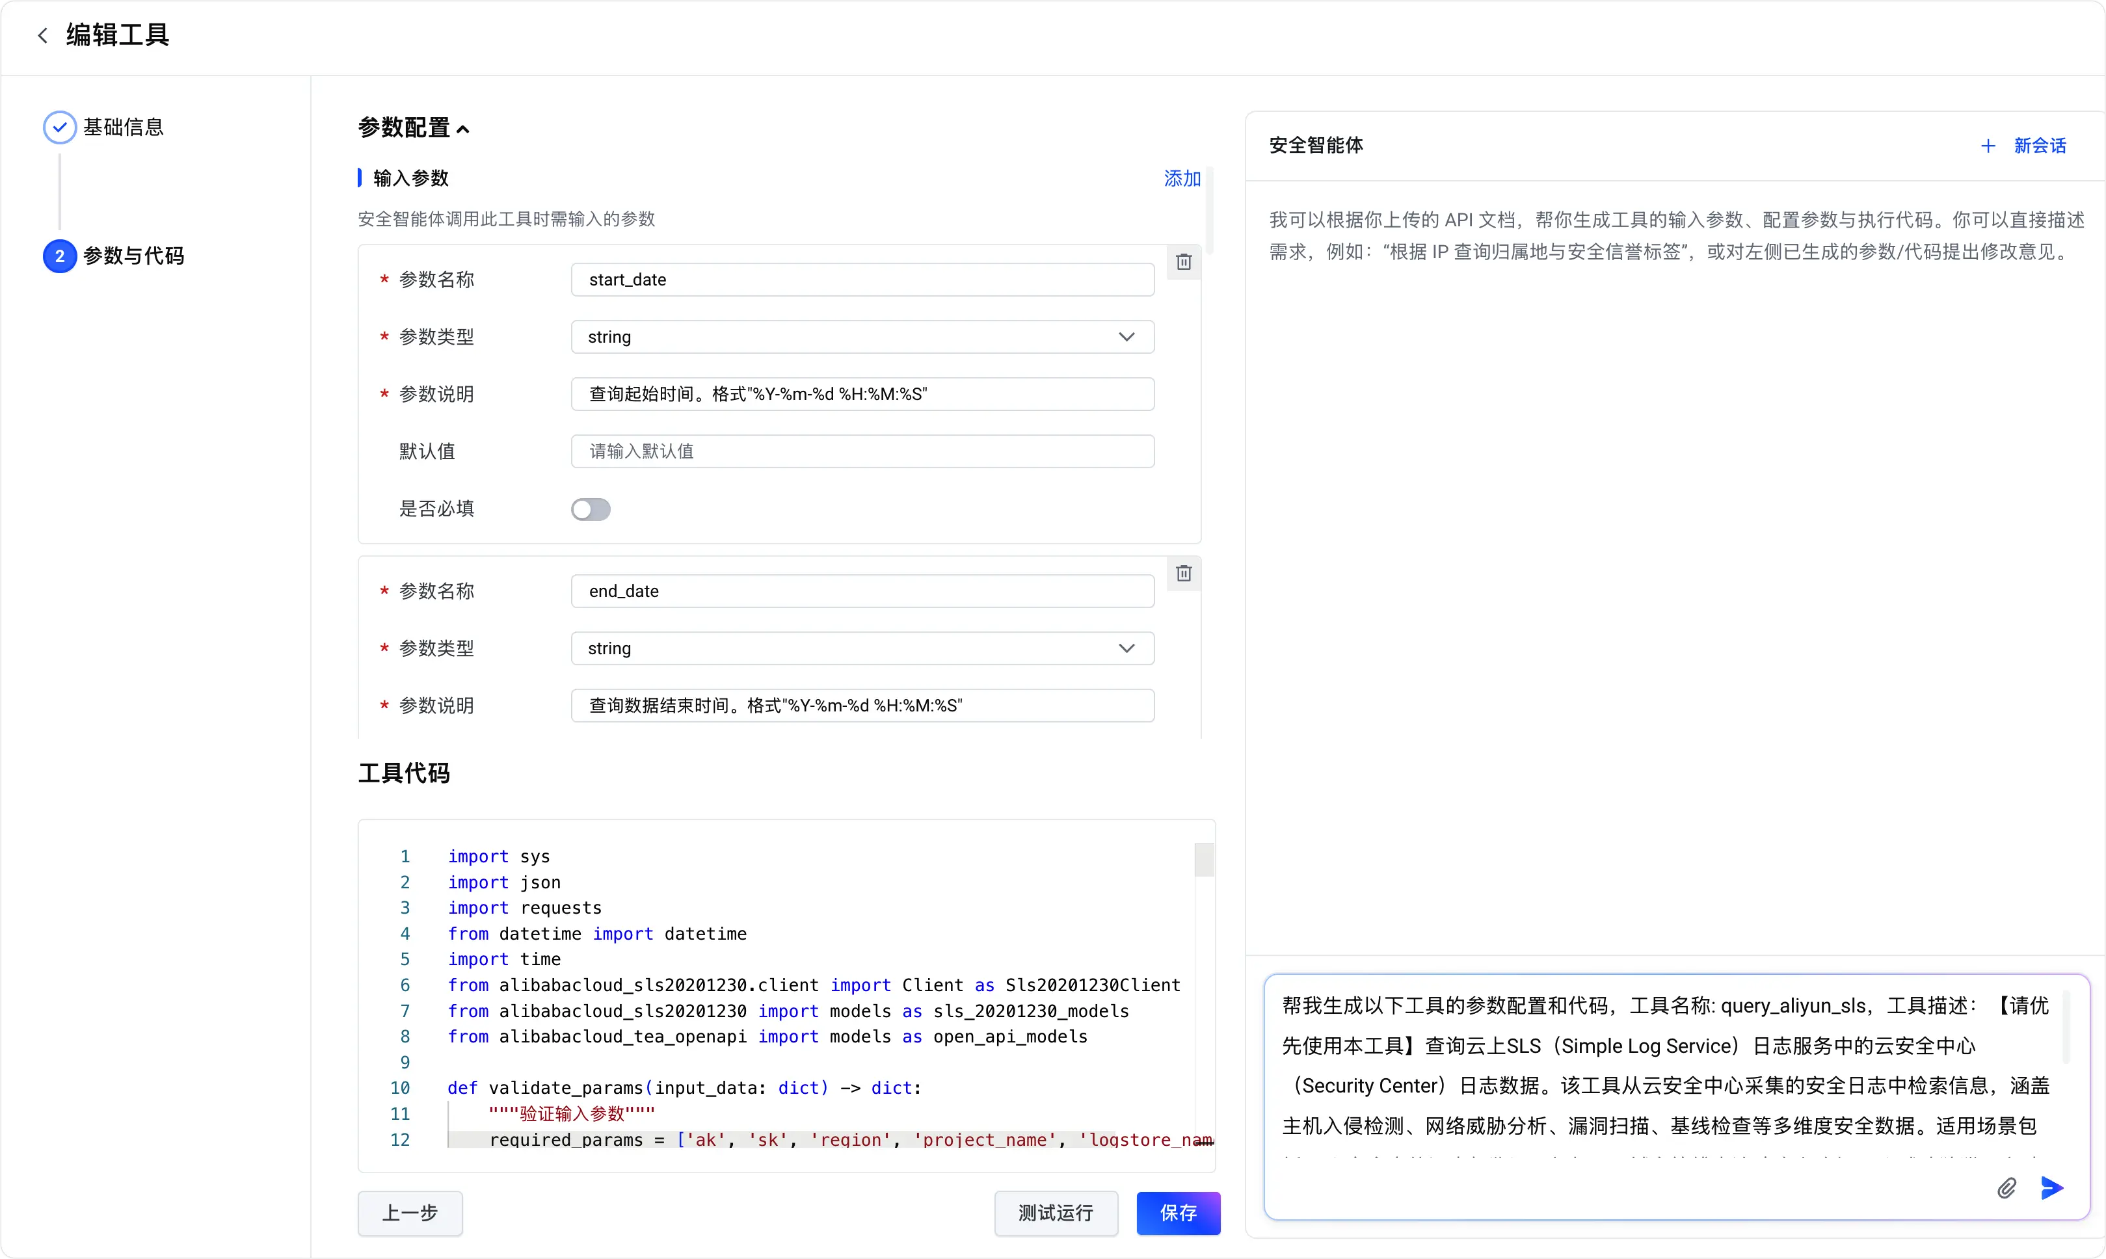Open the 参数与代码 step
This screenshot has height=1259, width=2106.
coord(133,256)
